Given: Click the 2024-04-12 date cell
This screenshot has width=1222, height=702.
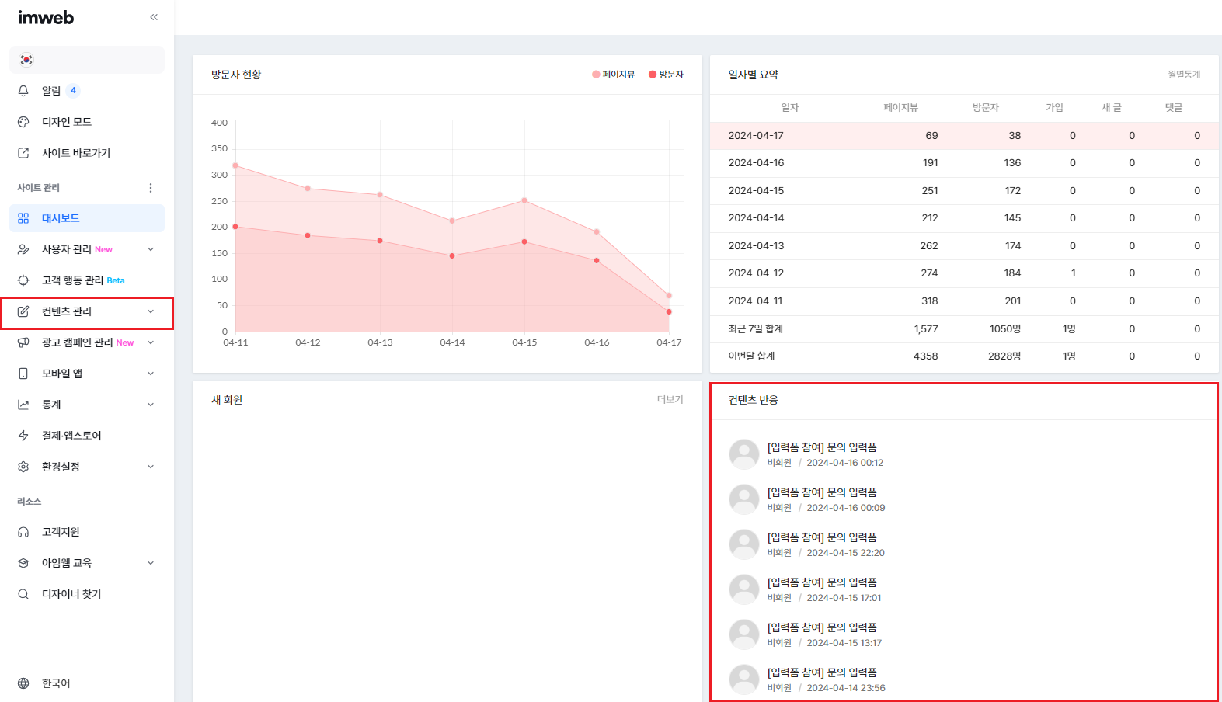Looking at the screenshot, I should (756, 273).
